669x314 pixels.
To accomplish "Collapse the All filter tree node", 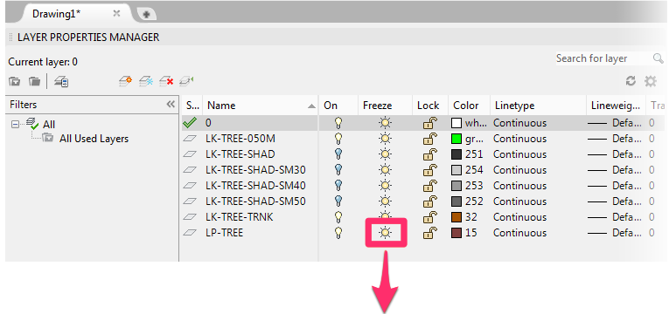I will [16, 125].
